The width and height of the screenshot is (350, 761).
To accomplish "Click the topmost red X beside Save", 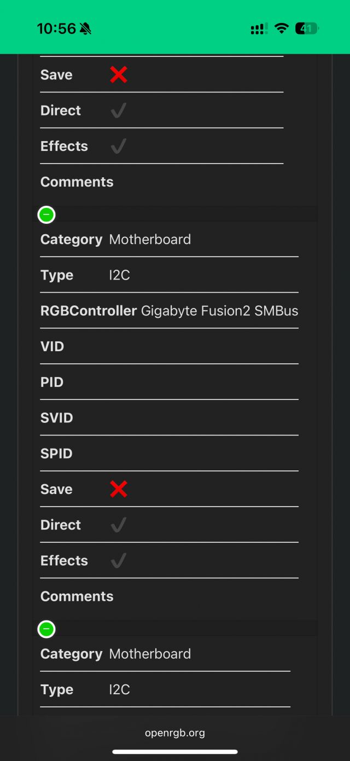I will [x=118, y=75].
